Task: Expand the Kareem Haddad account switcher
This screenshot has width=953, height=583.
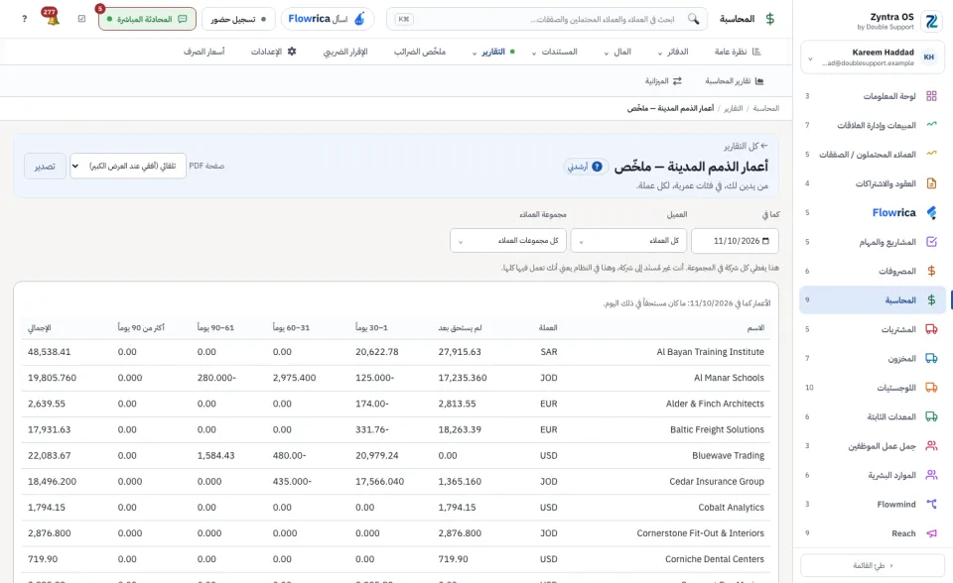Action: 873,58
